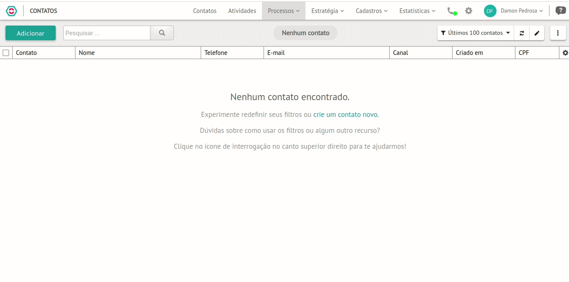This screenshot has height=282, width=569.
Task: Go to the Atividades menu item
Action: coord(242,11)
